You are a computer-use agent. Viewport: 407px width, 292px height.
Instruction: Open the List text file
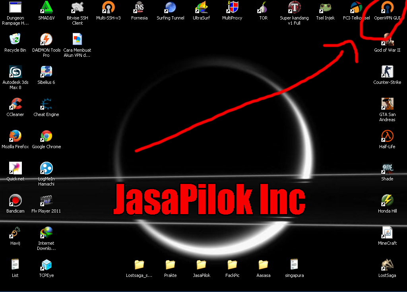tap(16, 265)
